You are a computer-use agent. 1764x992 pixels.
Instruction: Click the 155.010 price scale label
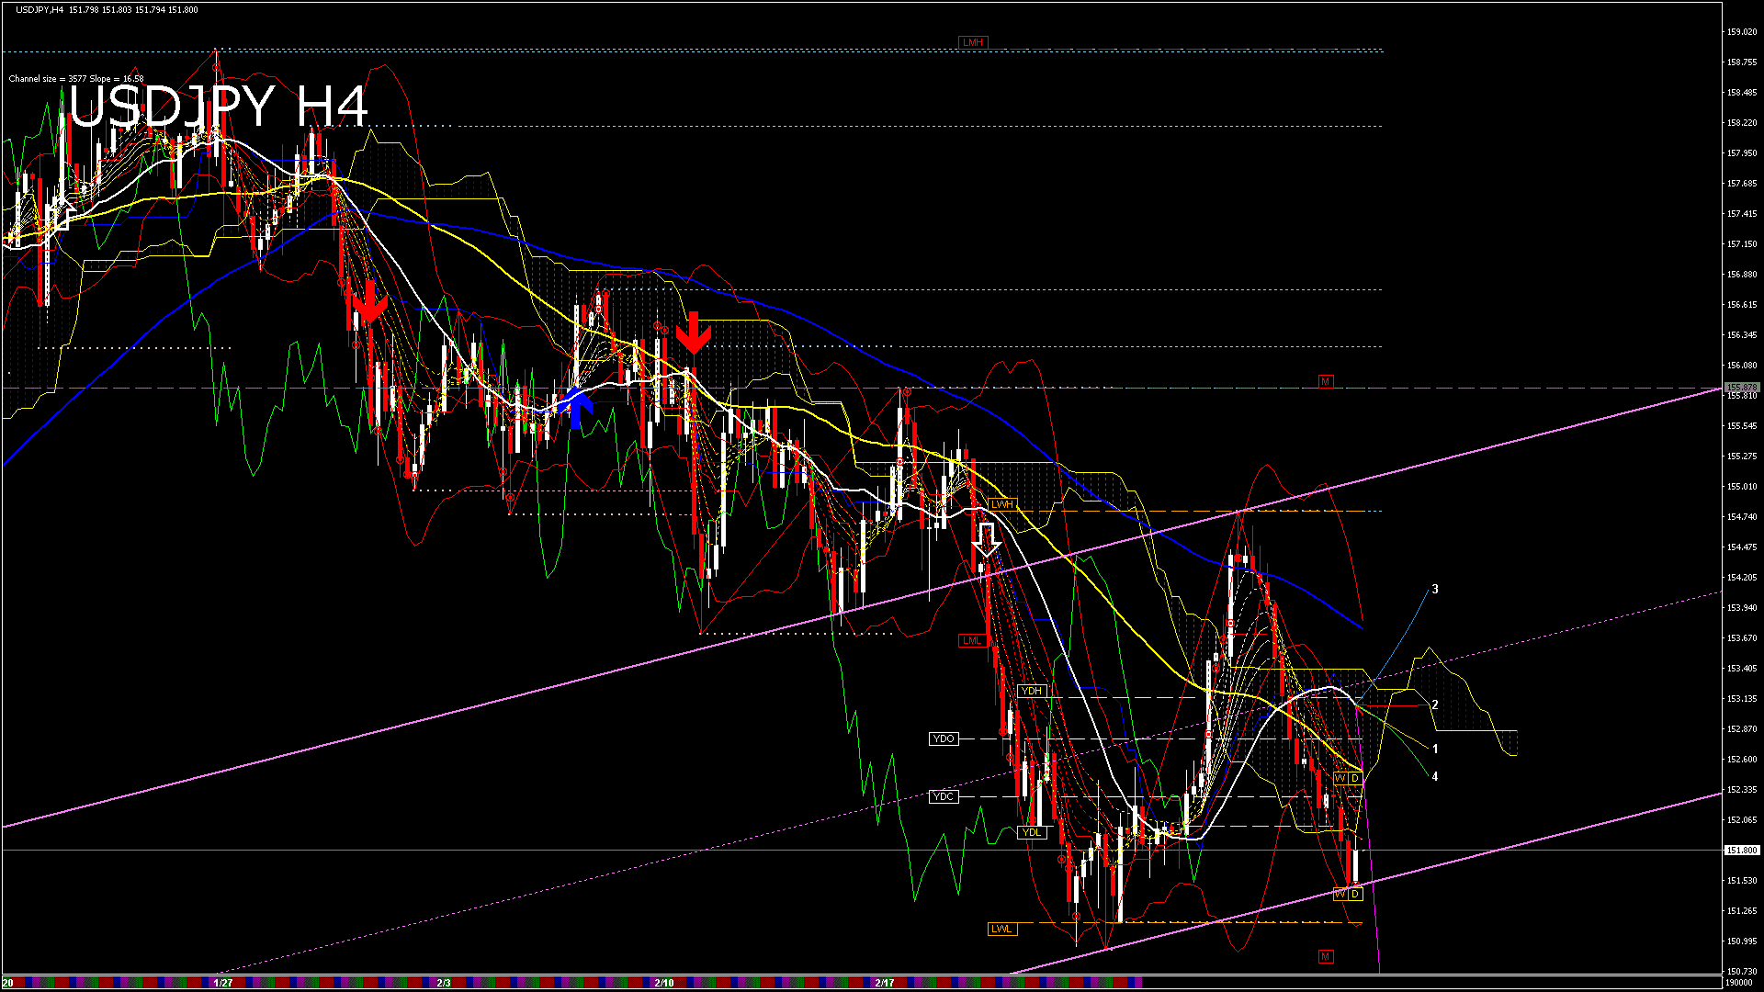pyautogui.click(x=1742, y=487)
